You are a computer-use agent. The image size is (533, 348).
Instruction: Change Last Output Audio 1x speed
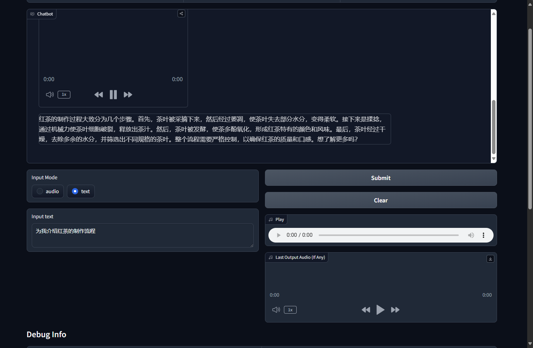pyautogui.click(x=290, y=310)
